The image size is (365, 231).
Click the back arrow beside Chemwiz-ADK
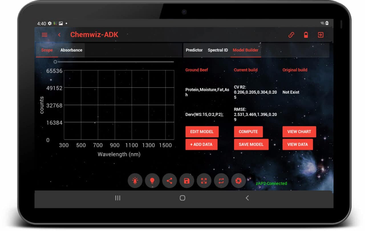59,35
